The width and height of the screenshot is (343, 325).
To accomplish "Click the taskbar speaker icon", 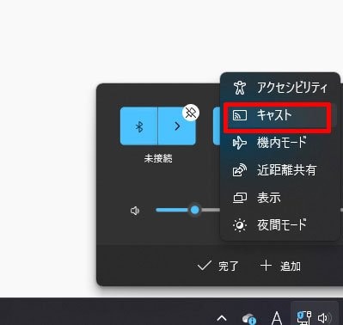I will click(x=324, y=318).
